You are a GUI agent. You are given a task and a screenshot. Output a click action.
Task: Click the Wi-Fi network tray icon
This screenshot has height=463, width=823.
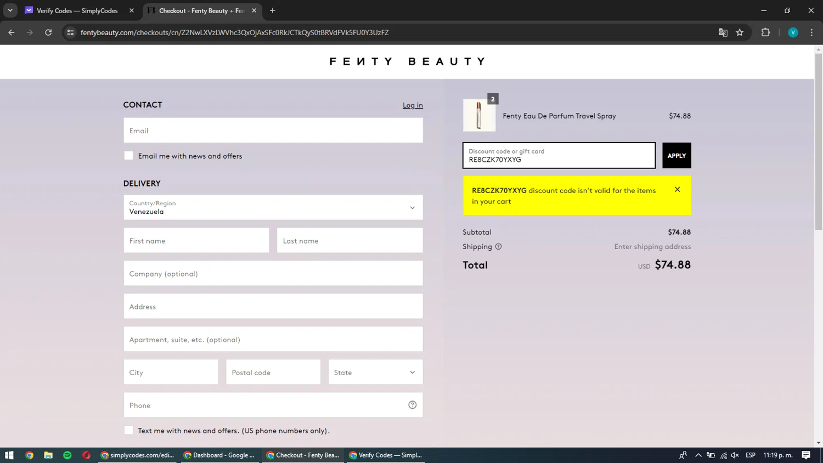724,455
